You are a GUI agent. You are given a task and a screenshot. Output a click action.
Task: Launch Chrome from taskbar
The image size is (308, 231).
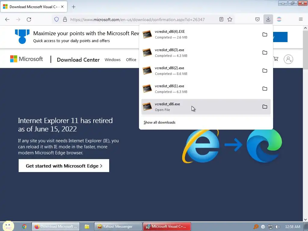(24, 226)
